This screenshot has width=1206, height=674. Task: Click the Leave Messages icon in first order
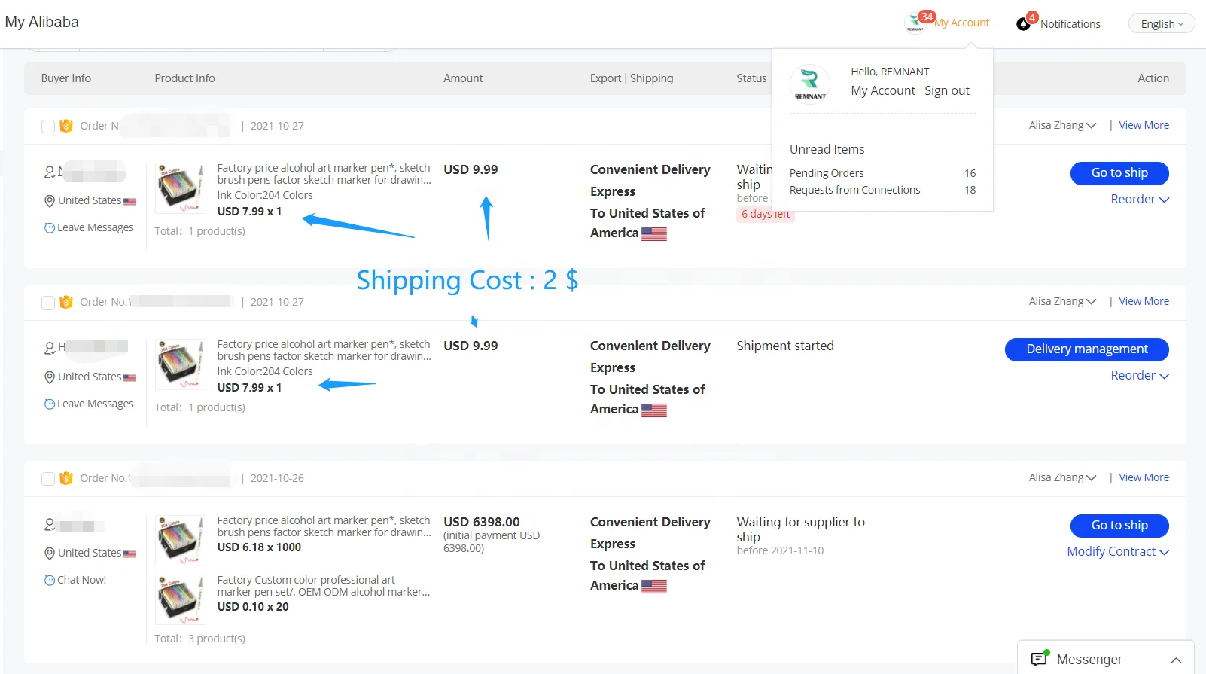(x=50, y=228)
